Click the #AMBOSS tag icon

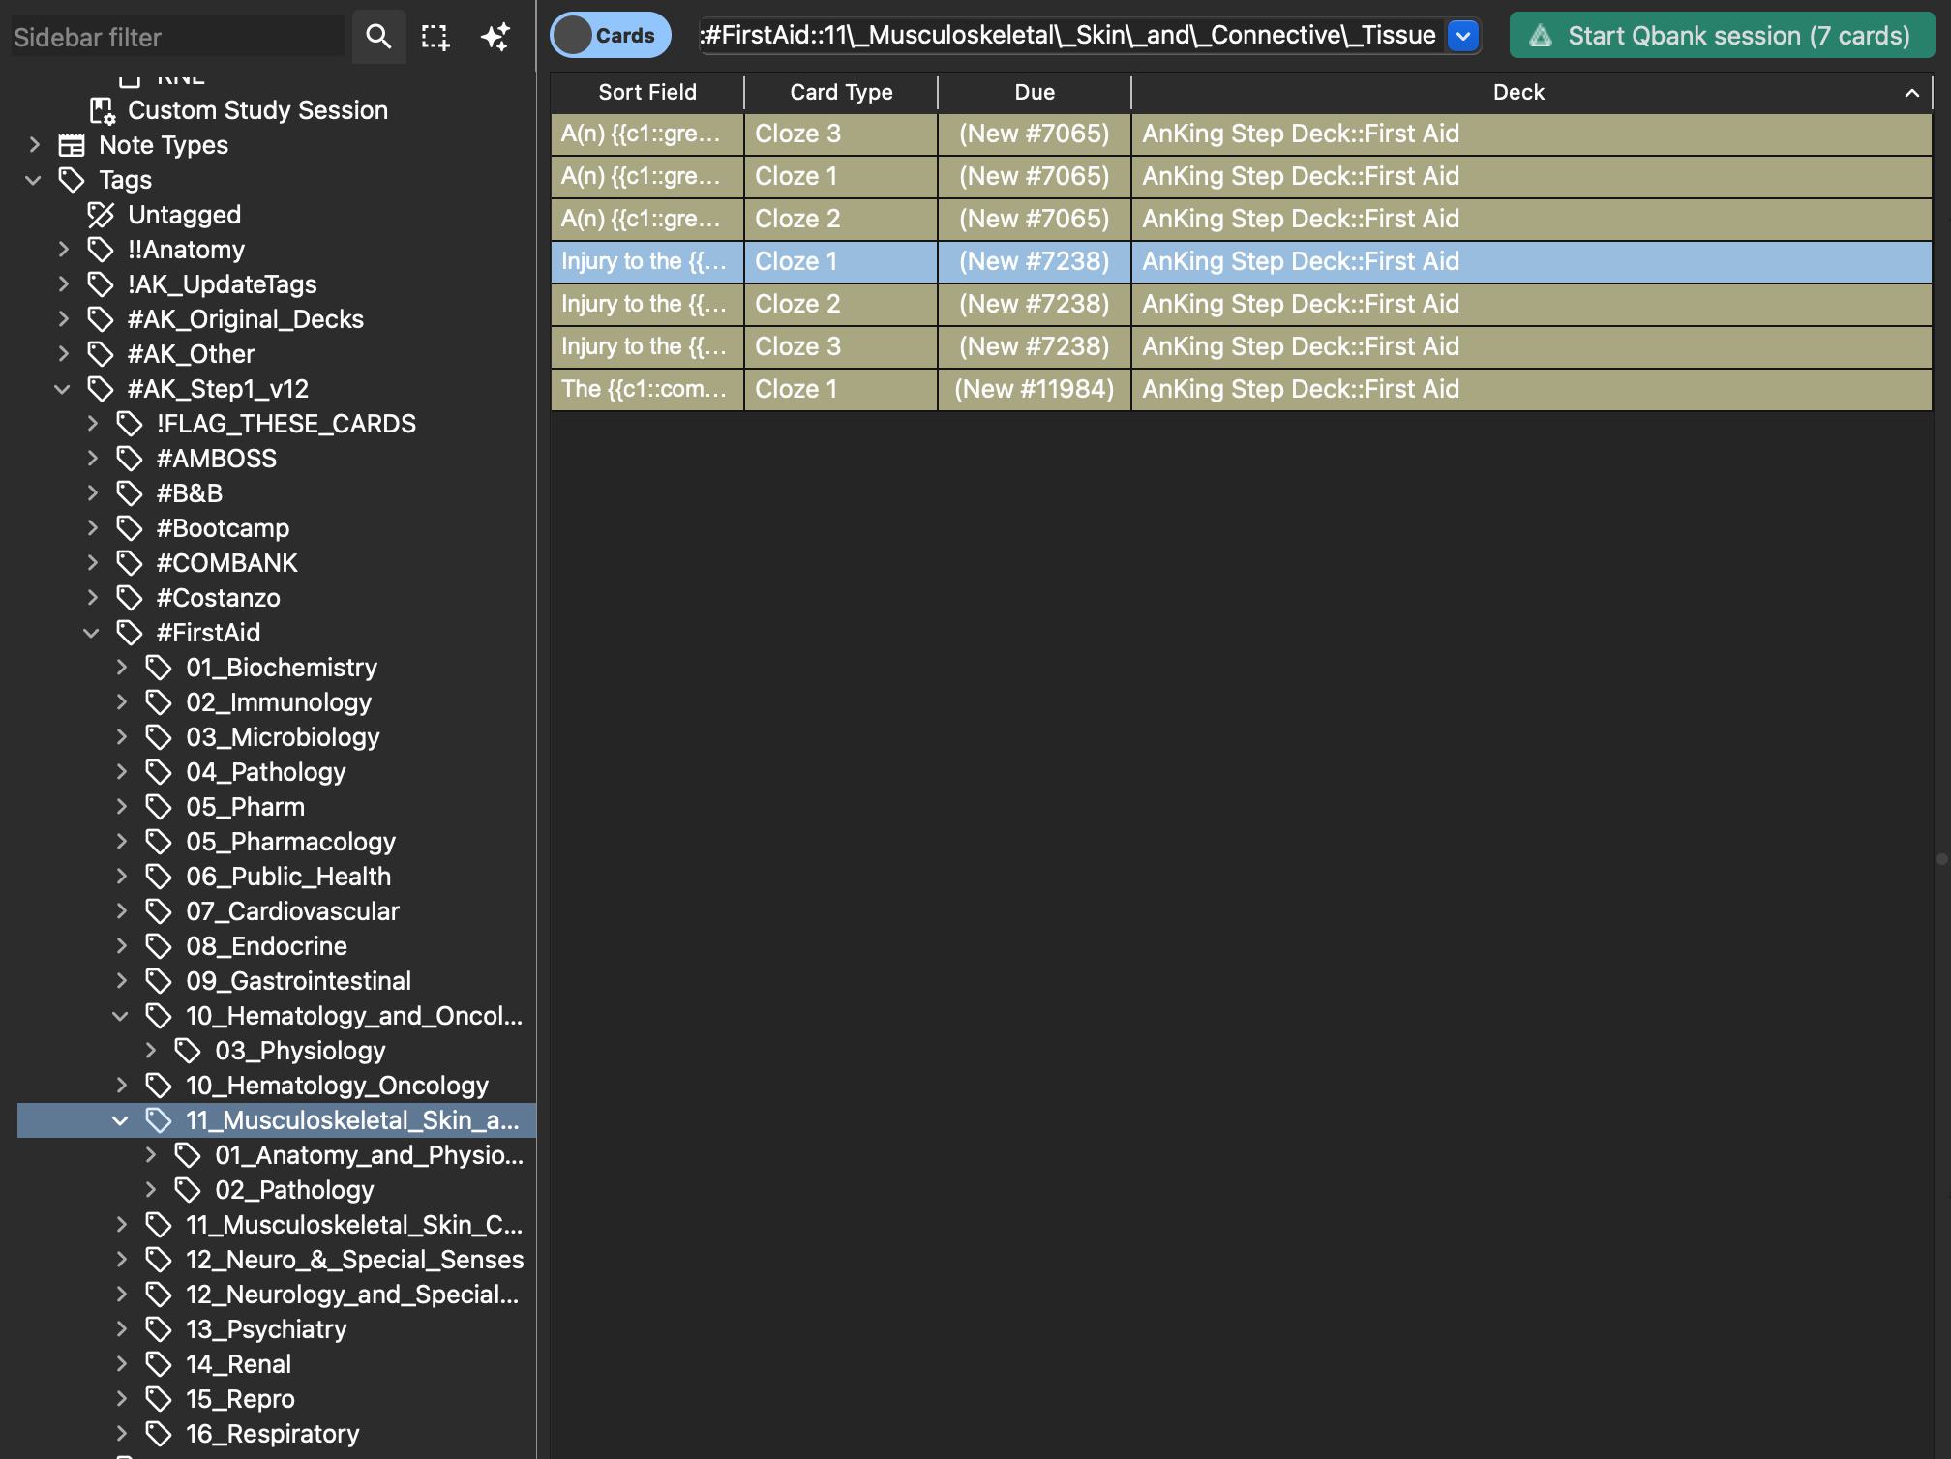point(130,459)
